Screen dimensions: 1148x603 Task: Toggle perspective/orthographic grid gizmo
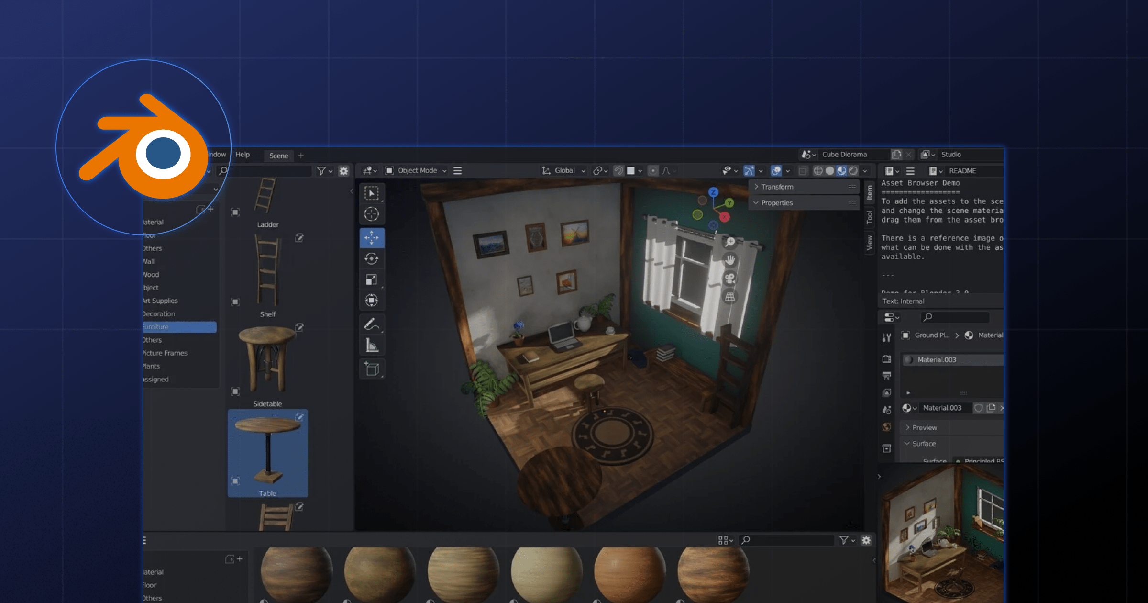coord(730,297)
